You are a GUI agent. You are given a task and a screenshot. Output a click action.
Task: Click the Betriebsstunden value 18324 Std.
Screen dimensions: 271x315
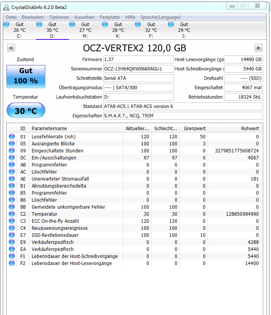[x=244, y=97]
